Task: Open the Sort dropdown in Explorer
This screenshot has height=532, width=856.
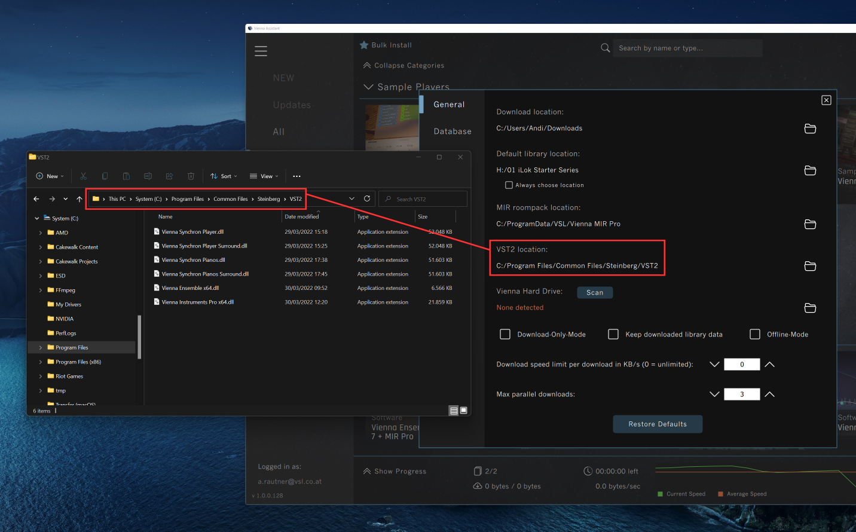Action: [x=224, y=176]
